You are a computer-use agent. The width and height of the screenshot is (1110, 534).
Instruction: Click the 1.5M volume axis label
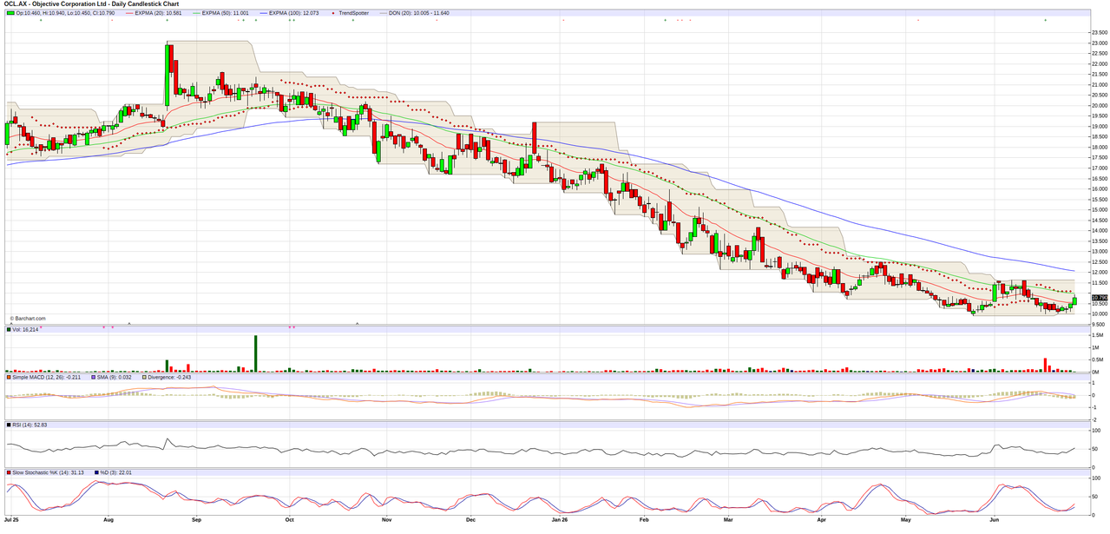point(1097,335)
